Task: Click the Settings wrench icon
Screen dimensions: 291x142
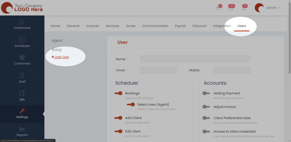Action: point(22,111)
